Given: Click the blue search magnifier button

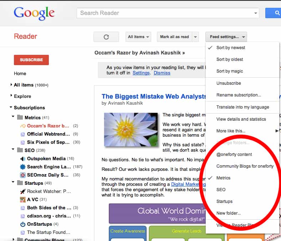Looking at the screenshot, I should click(x=273, y=13).
